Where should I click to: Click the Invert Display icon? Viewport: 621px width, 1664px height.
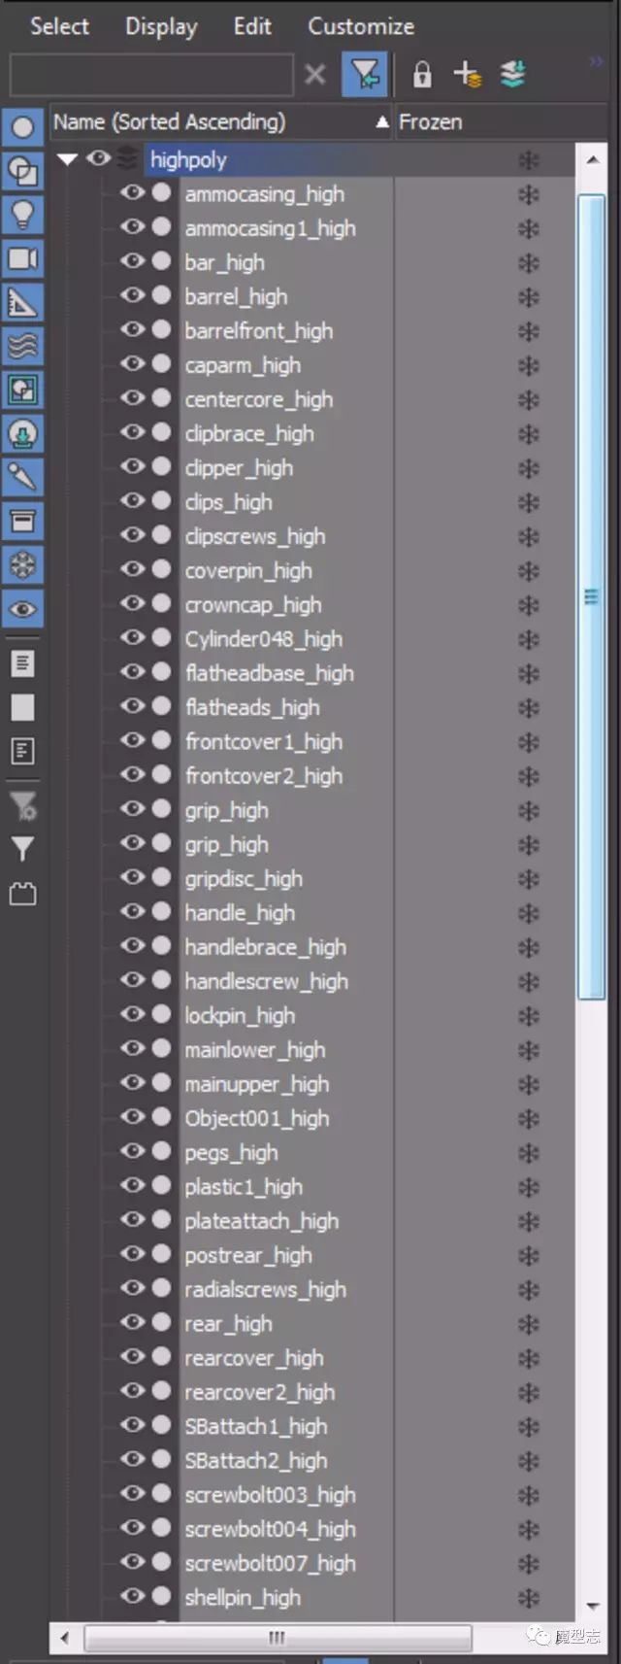(x=22, y=751)
